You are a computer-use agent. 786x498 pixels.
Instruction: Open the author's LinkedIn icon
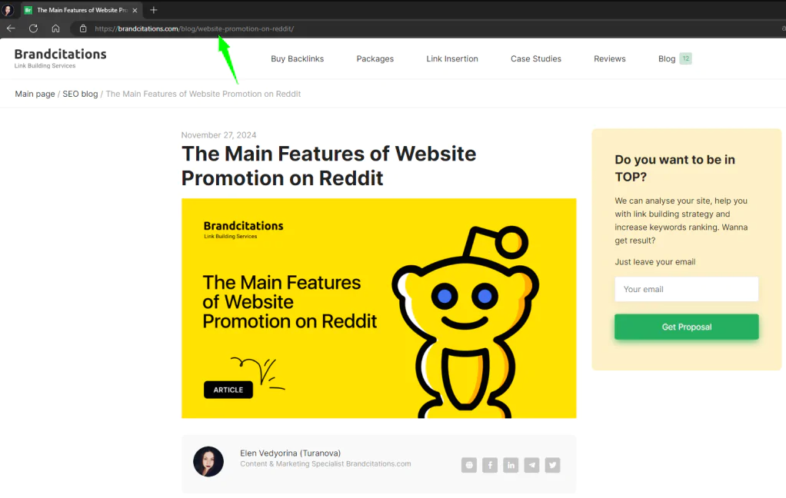click(511, 465)
